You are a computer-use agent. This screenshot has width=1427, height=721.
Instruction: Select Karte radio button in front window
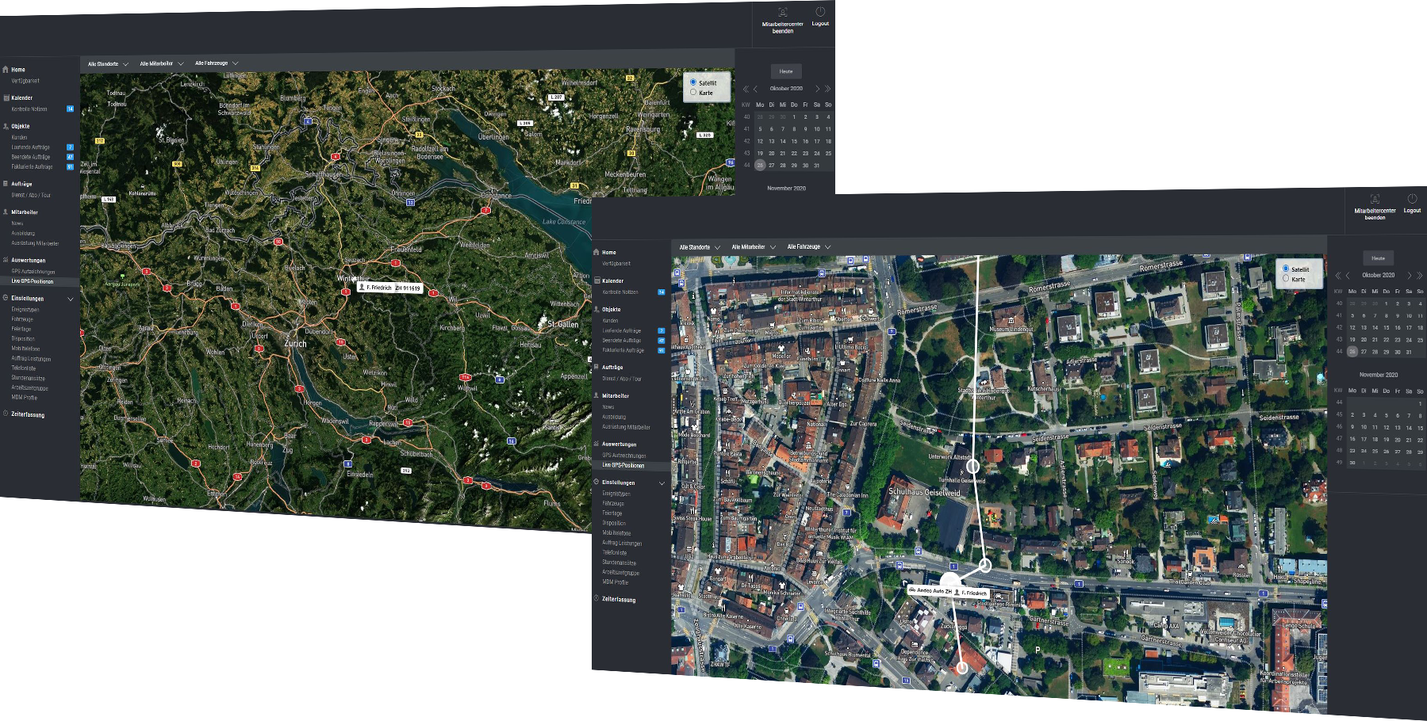click(x=1286, y=278)
